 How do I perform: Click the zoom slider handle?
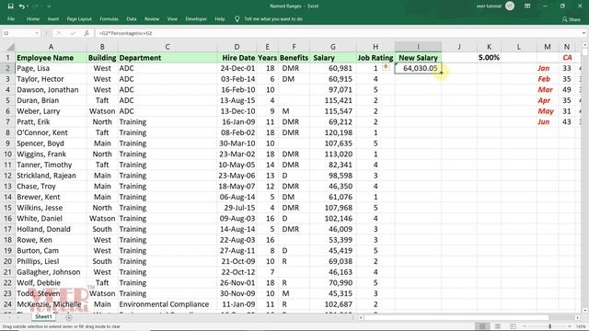point(550,326)
